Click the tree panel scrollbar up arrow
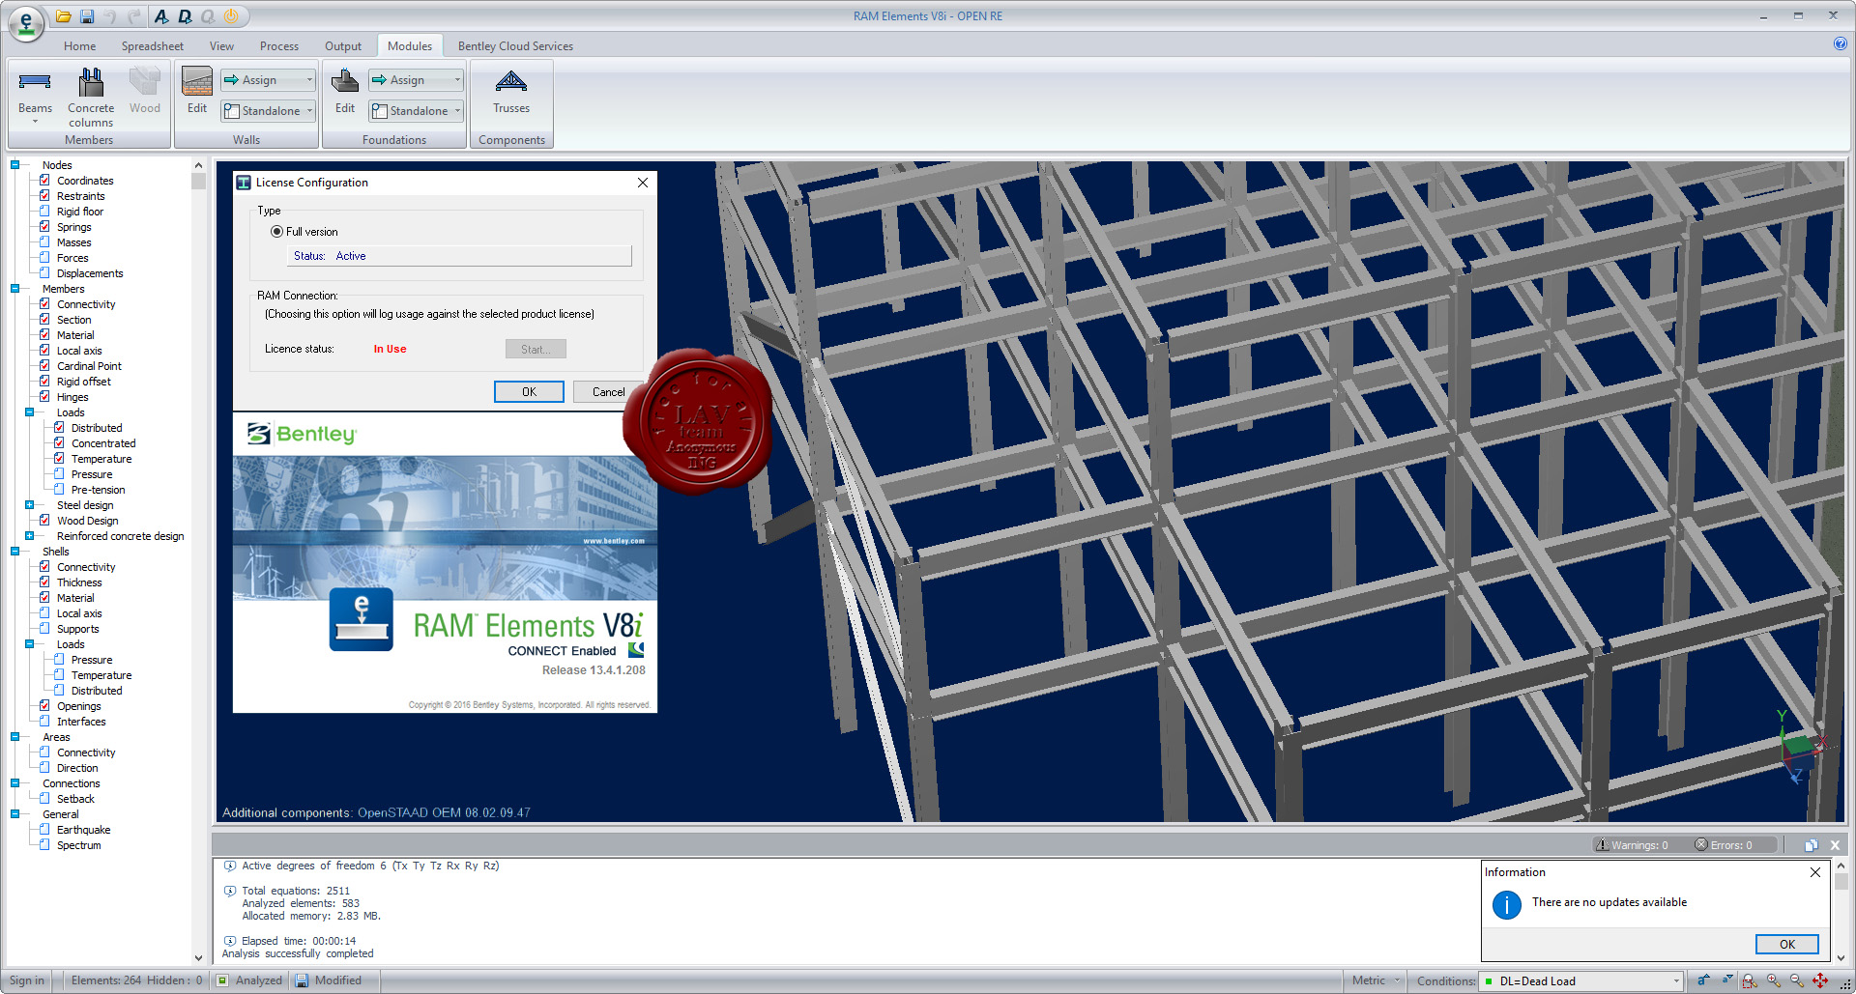The image size is (1856, 994). pos(198,165)
